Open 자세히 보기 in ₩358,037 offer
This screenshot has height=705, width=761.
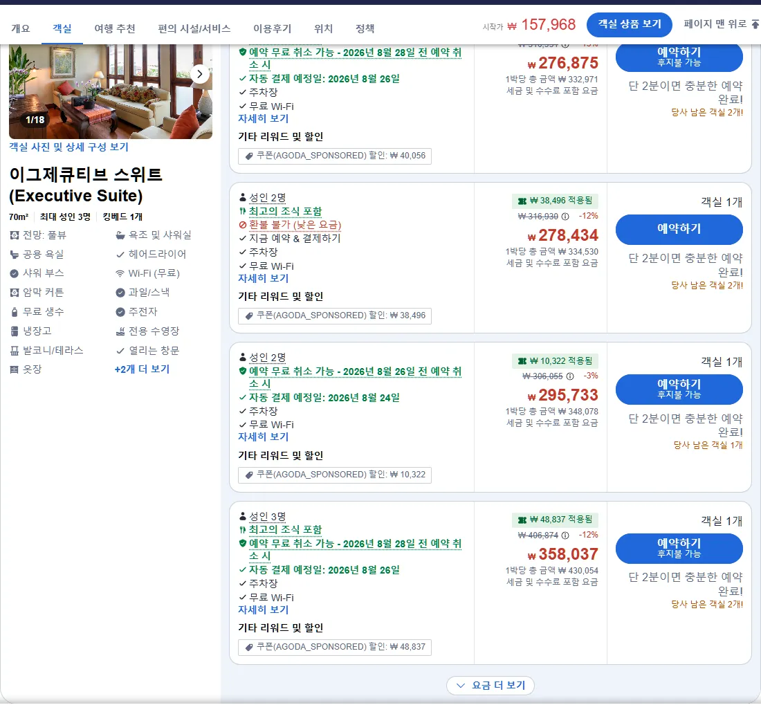(264, 610)
